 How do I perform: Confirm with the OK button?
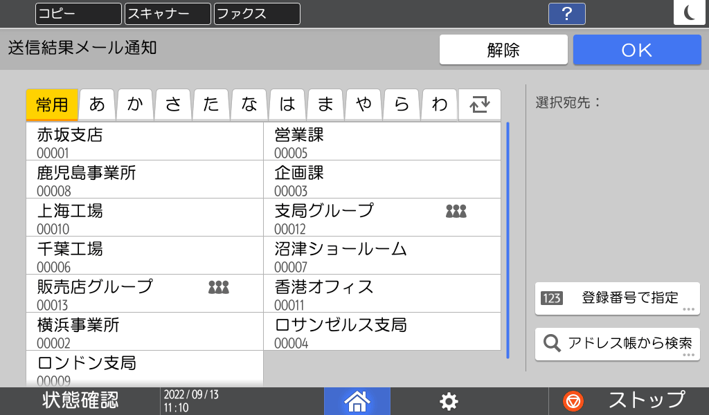pyautogui.click(x=636, y=49)
